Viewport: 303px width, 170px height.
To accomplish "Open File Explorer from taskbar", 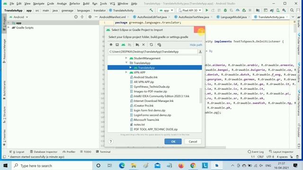I will (x=134, y=165).
